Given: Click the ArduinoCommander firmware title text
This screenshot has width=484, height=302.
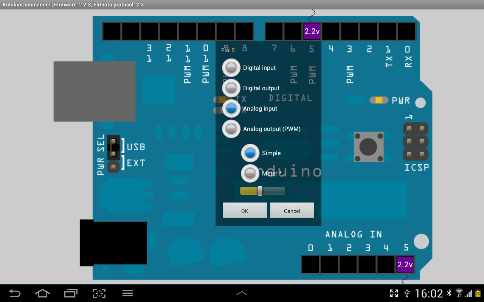Looking at the screenshot, I should tap(73, 5).
